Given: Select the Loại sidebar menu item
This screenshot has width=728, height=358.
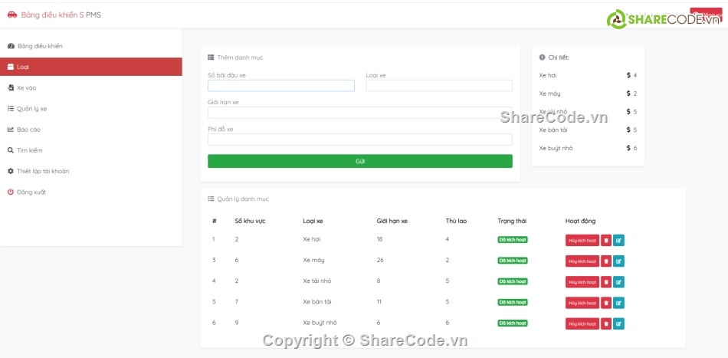Looking at the screenshot, I should click(x=91, y=67).
